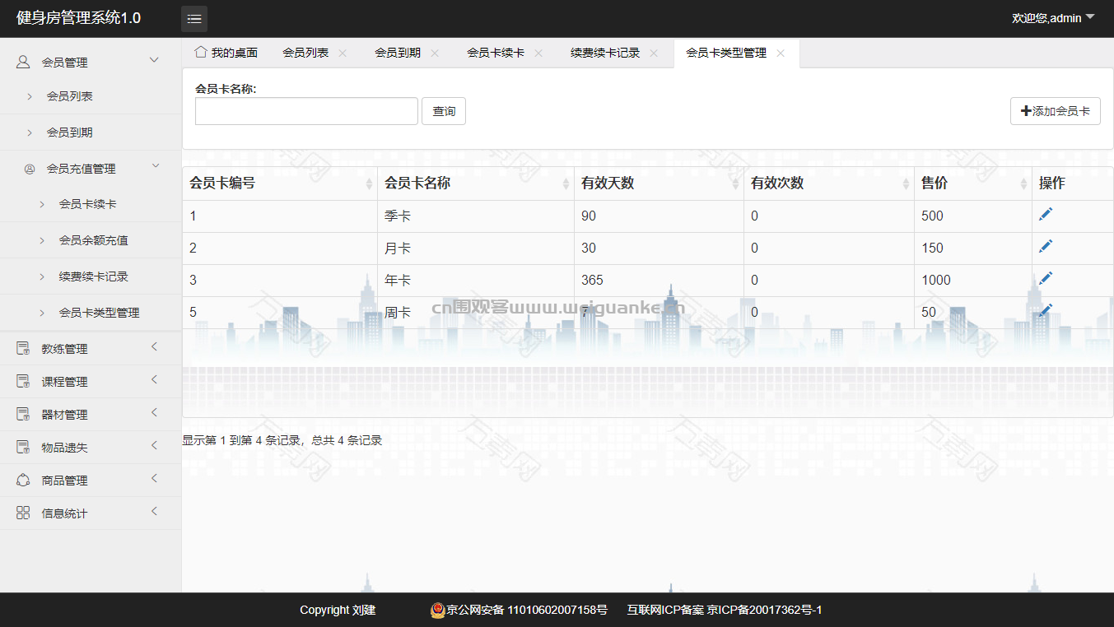Sort by 售价 column arrows

point(1023,183)
